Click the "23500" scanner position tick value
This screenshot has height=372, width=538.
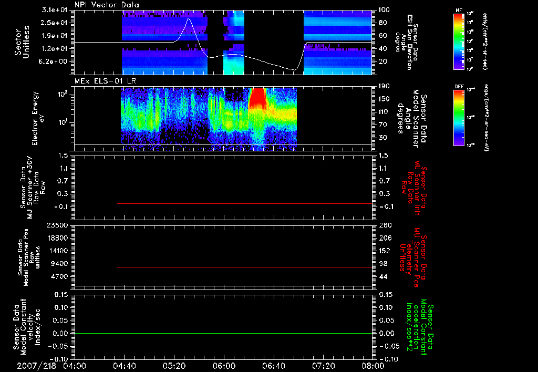click(x=58, y=225)
